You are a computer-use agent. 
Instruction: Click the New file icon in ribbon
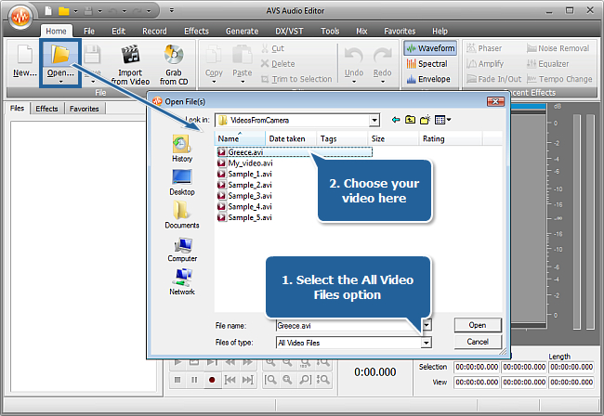point(25,54)
